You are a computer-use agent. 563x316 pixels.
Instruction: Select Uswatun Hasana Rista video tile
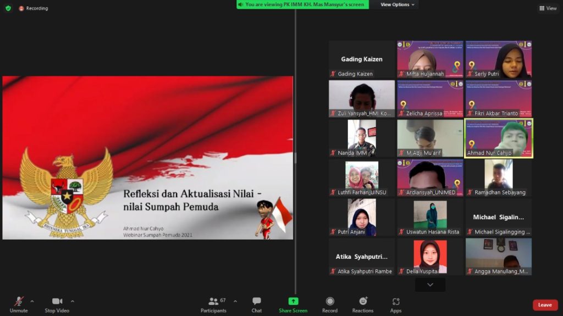(x=430, y=217)
